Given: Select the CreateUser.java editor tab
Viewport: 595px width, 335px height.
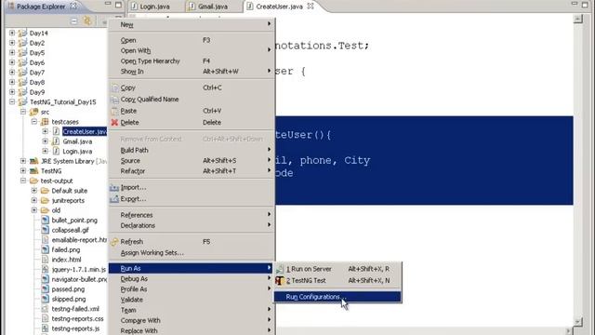Looking at the screenshot, I should [x=279, y=7].
